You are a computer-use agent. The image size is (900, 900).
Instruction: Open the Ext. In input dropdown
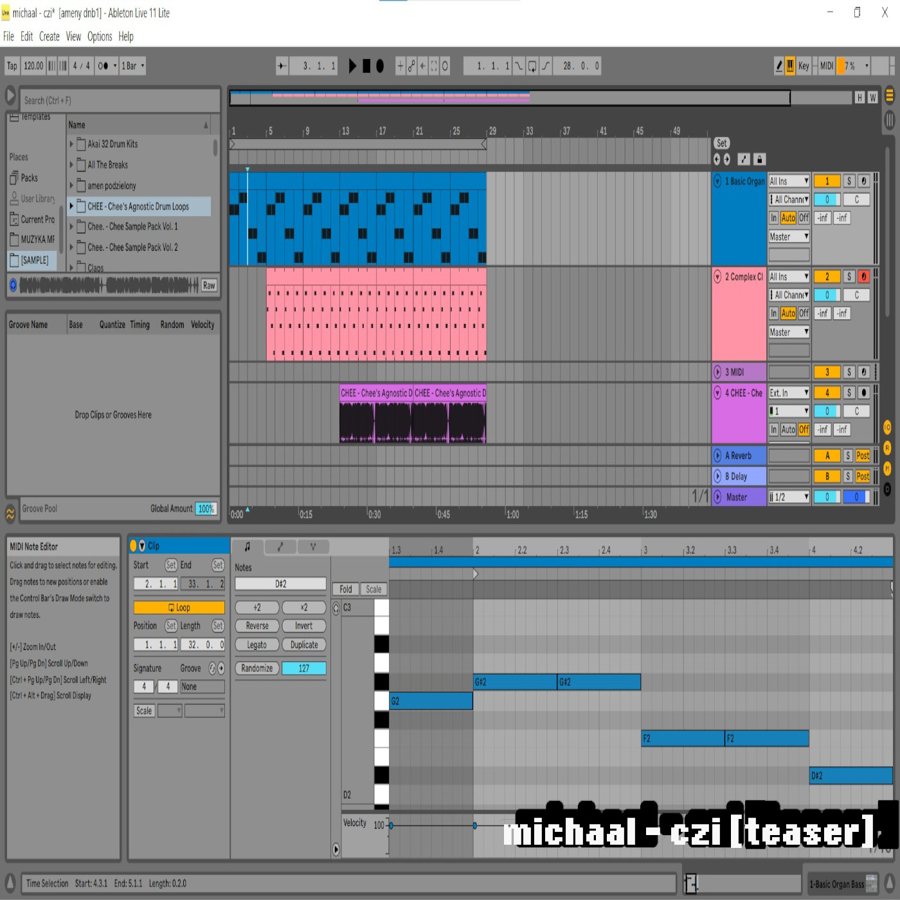[789, 392]
